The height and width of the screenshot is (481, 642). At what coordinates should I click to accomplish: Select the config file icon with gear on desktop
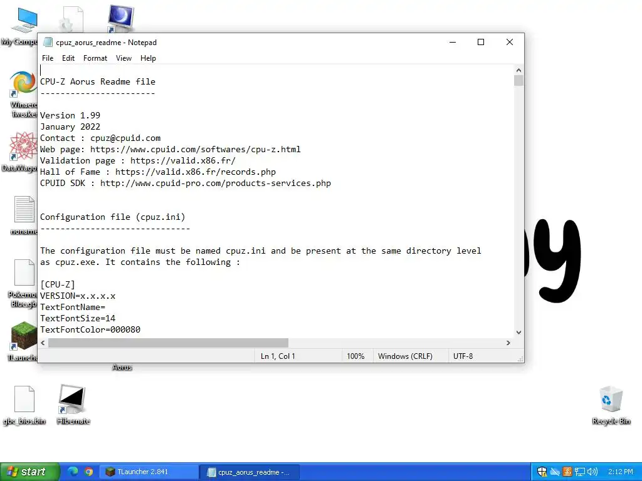73,19
